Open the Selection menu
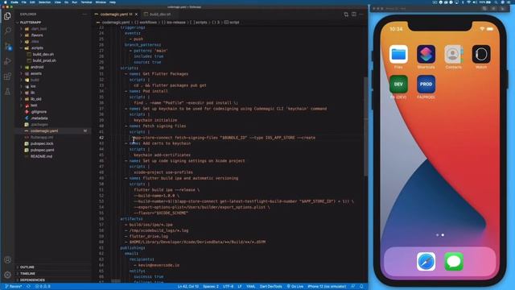Image resolution: width=515 pixels, height=290 pixels. coord(44,2)
